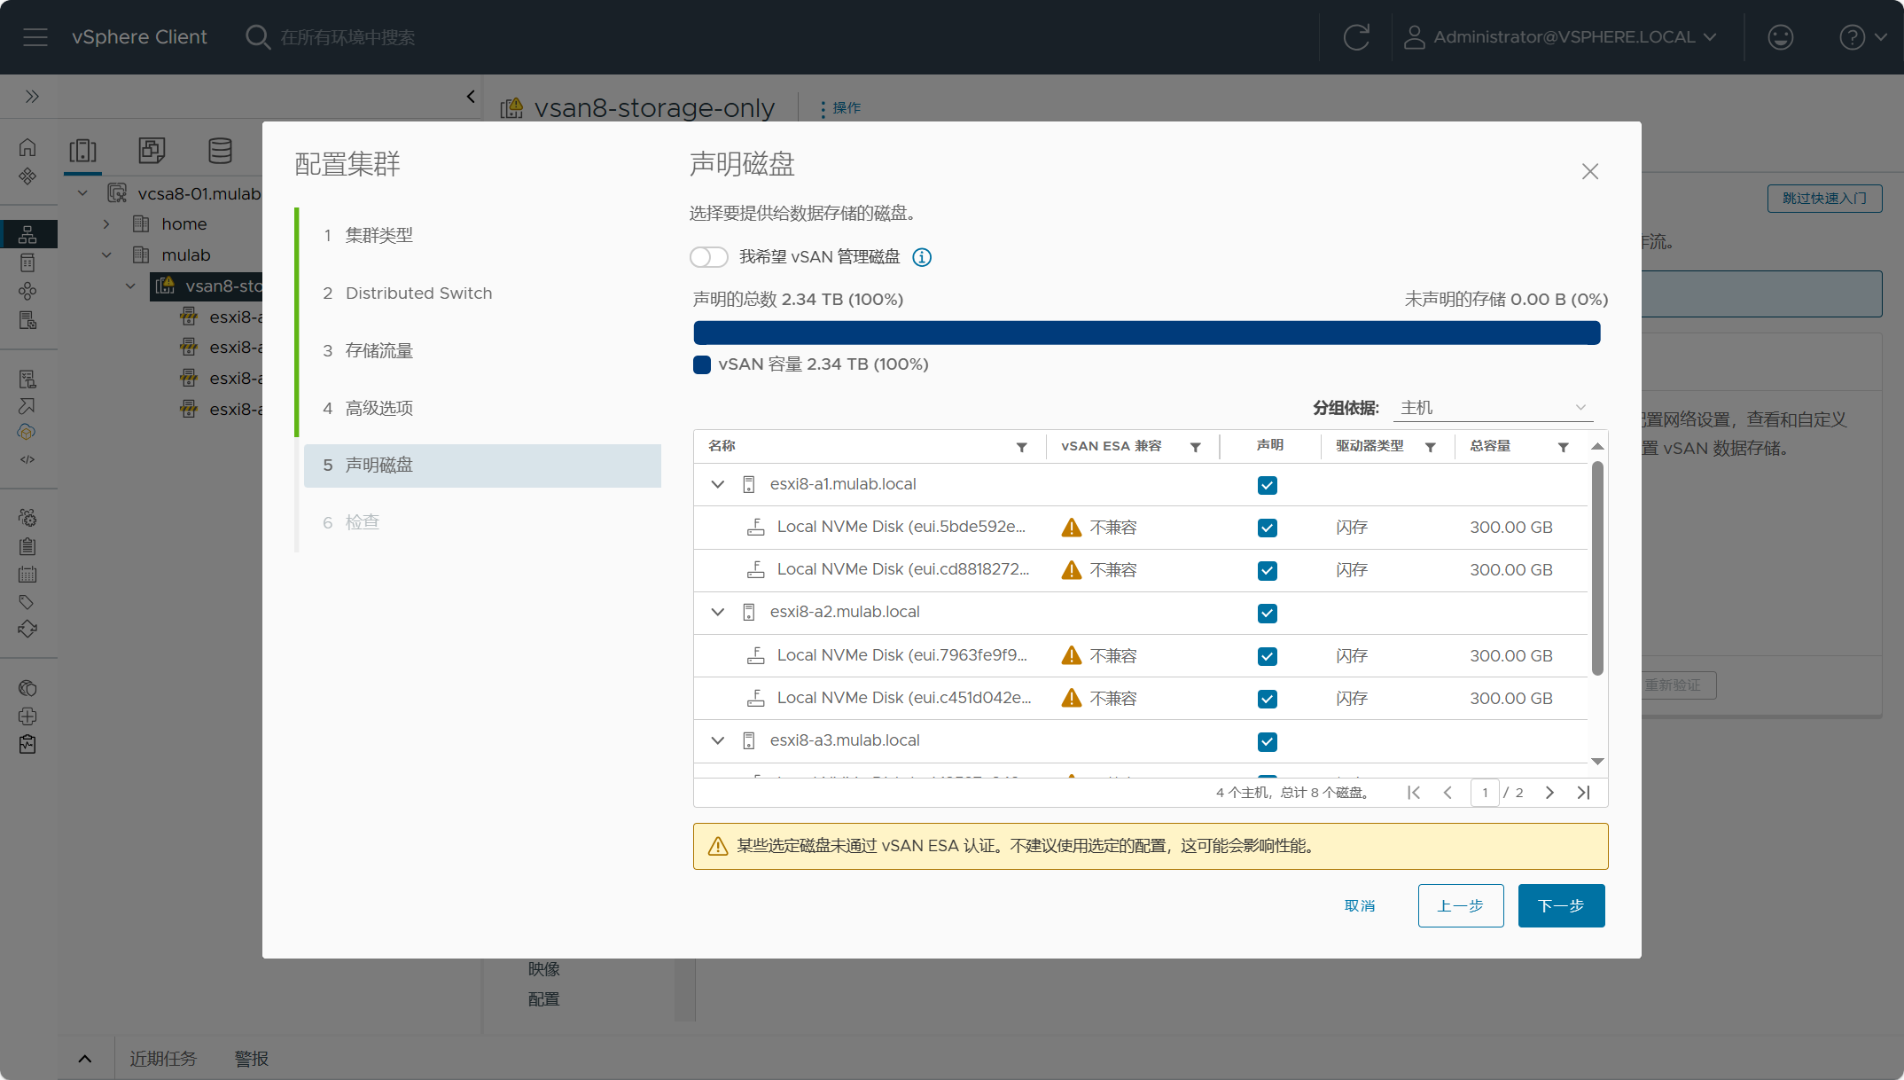Collapse the vsan8-sto cluster tree node
Viewport: 1904px width, 1080px height.
coord(130,286)
